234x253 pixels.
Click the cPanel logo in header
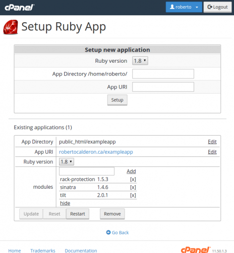pyautogui.click(x=19, y=8)
